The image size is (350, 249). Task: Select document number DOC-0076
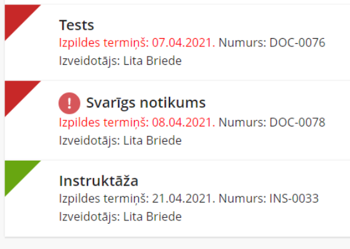(x=297, y=43)
